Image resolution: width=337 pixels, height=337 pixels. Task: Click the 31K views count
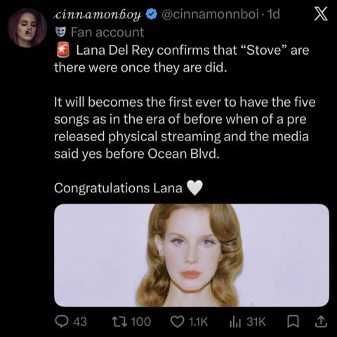pyautogui.click(x=256, y=322)
